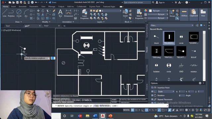Toggle Snap mode dotted grid icon
Image resolution: width=212 pixels, height=119 pixels.
coord(136,110)
